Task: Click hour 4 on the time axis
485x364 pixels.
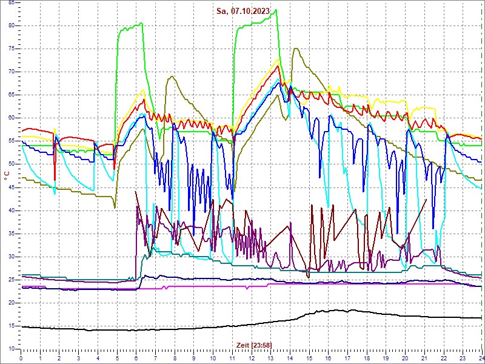Action: point(98,358)
